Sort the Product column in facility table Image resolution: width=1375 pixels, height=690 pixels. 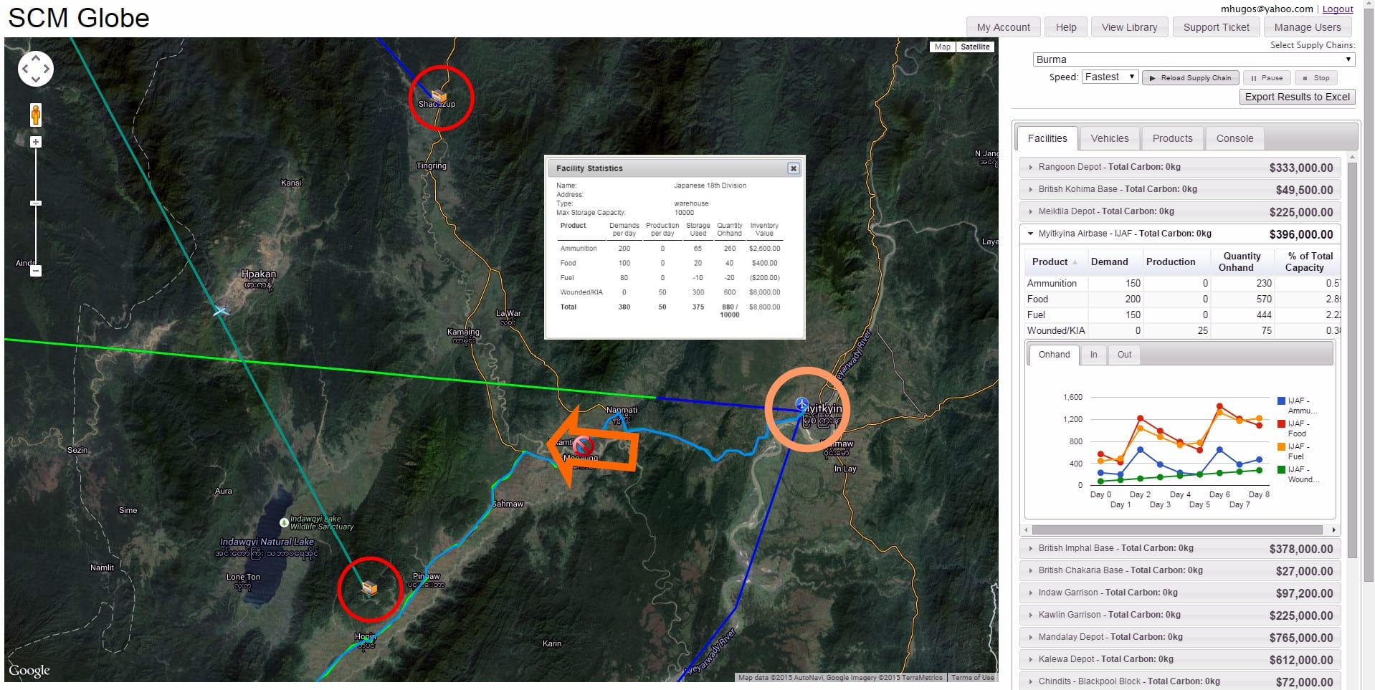(1055, 262)
